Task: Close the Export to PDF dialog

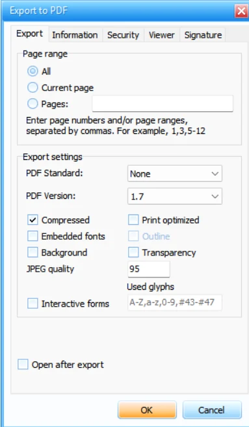Action: pyautogui.click(x=241, y=11)
